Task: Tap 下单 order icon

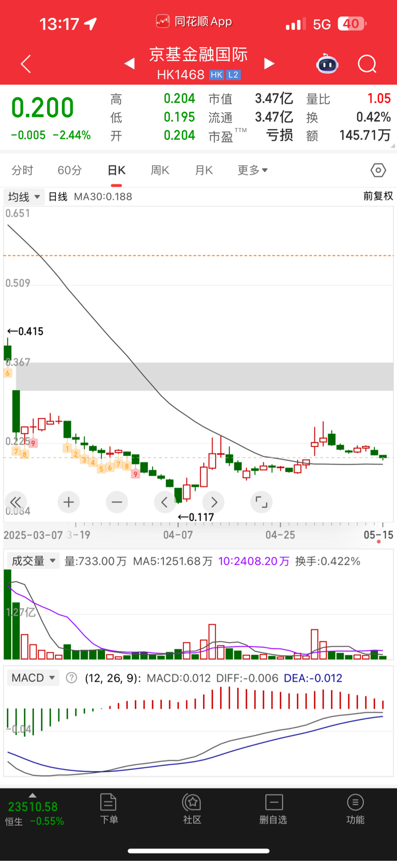Action: click(109, 809)
